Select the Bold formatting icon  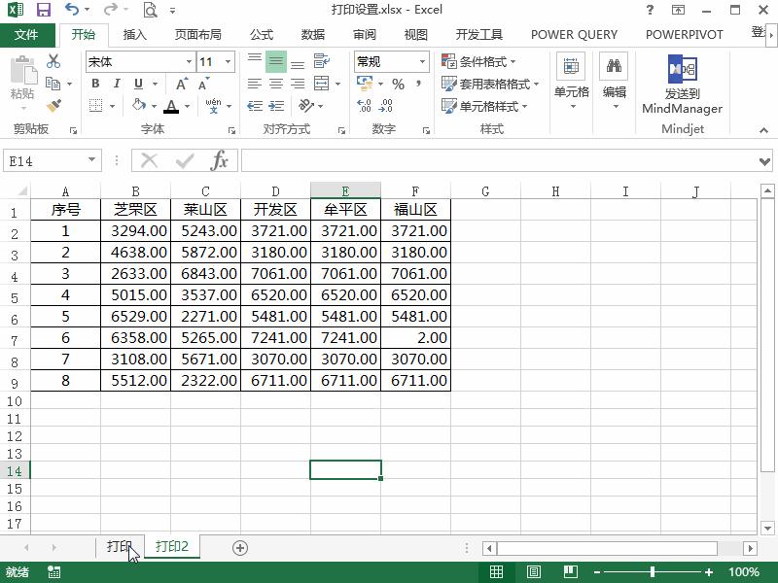(96, 83)
